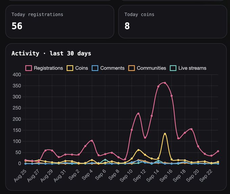230x194 pixels.
Task: Click the Coins peak point near Sep 15
Action: tap(165, 134)
